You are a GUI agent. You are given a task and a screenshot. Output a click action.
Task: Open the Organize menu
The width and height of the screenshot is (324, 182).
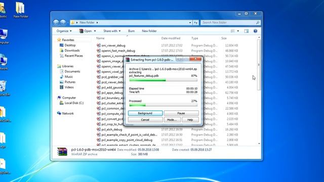click(x=64, y=31)
